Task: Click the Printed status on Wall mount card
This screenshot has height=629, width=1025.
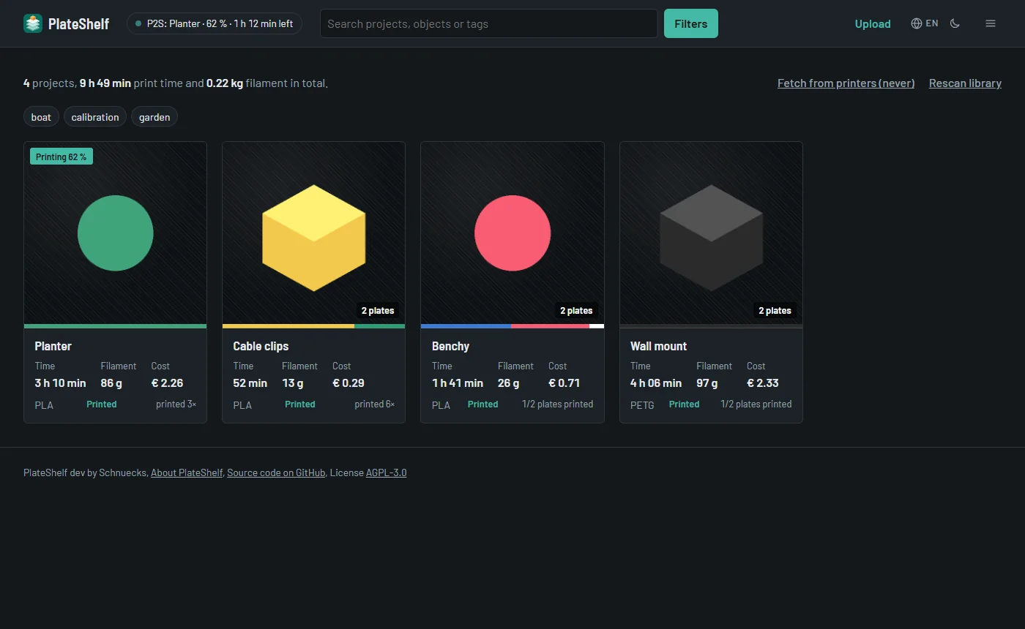Action: 684,404
